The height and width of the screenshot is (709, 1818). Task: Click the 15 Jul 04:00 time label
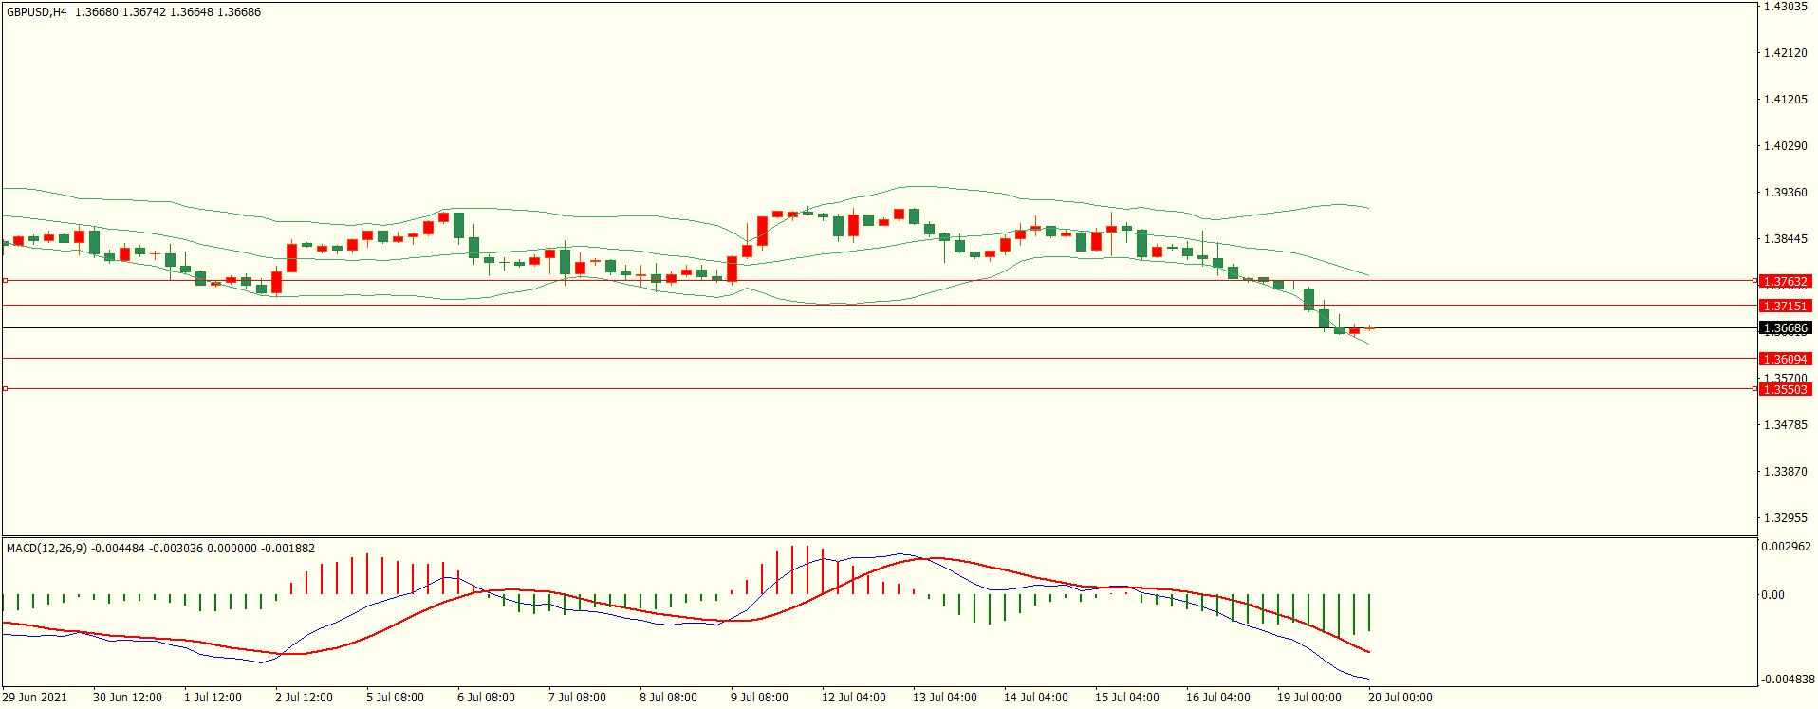1127,698
